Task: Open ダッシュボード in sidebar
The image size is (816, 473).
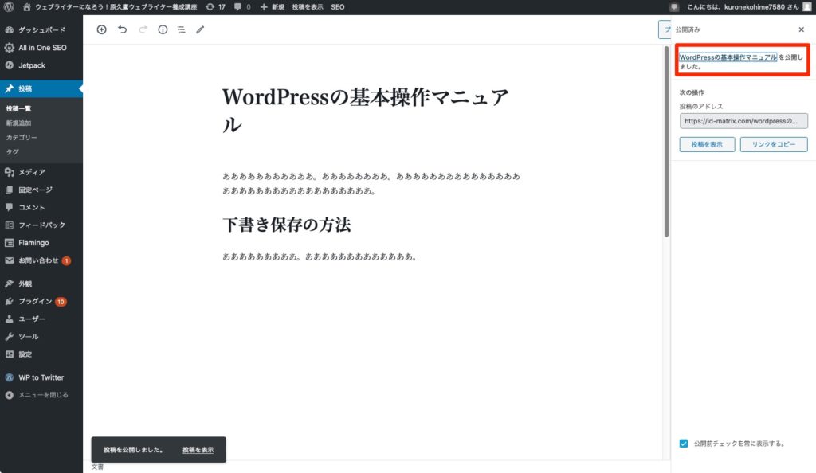Action: pos(41,29)
